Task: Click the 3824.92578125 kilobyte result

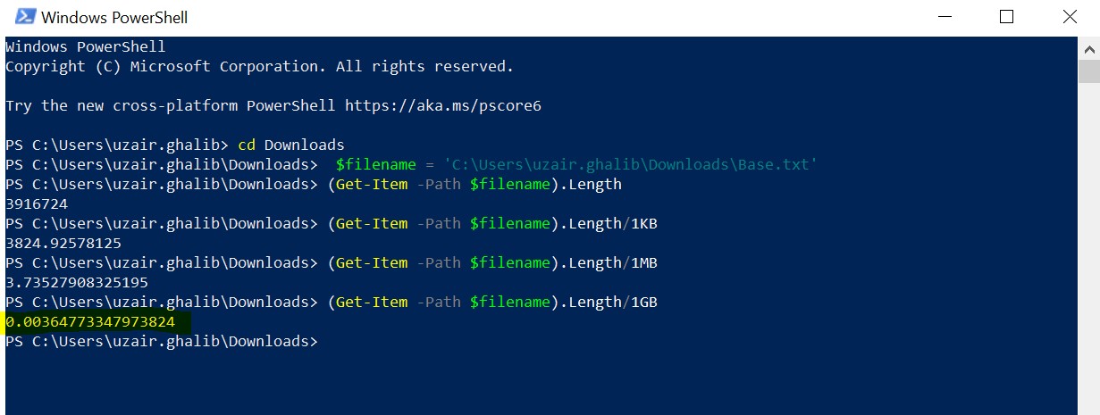Action: [x=63, y=243]
